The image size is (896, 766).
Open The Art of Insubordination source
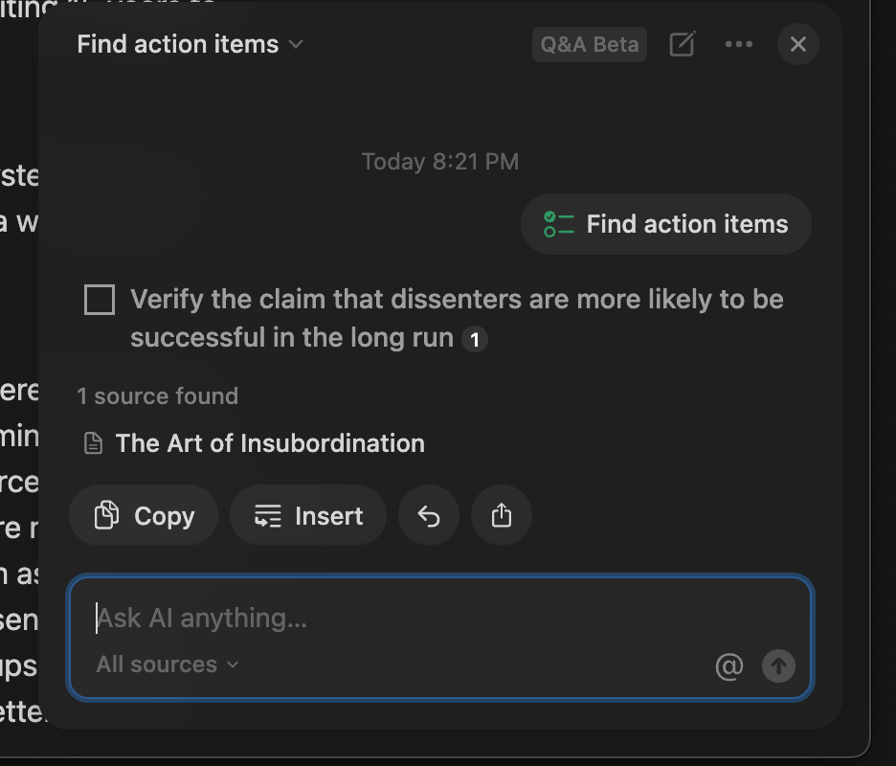click(269, 443)
